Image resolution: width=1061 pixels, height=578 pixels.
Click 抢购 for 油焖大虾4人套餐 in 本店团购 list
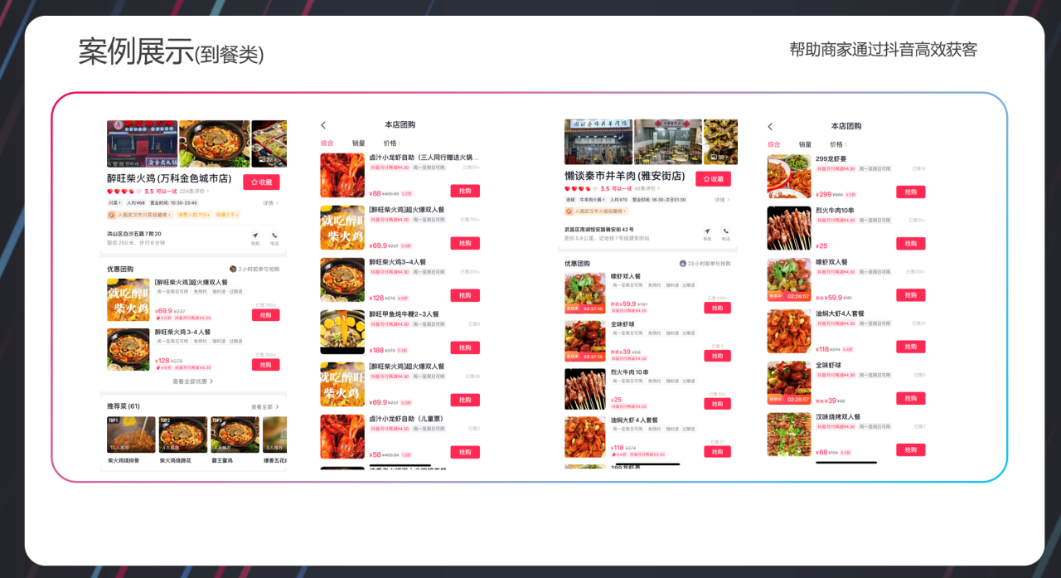click(911, 347)
